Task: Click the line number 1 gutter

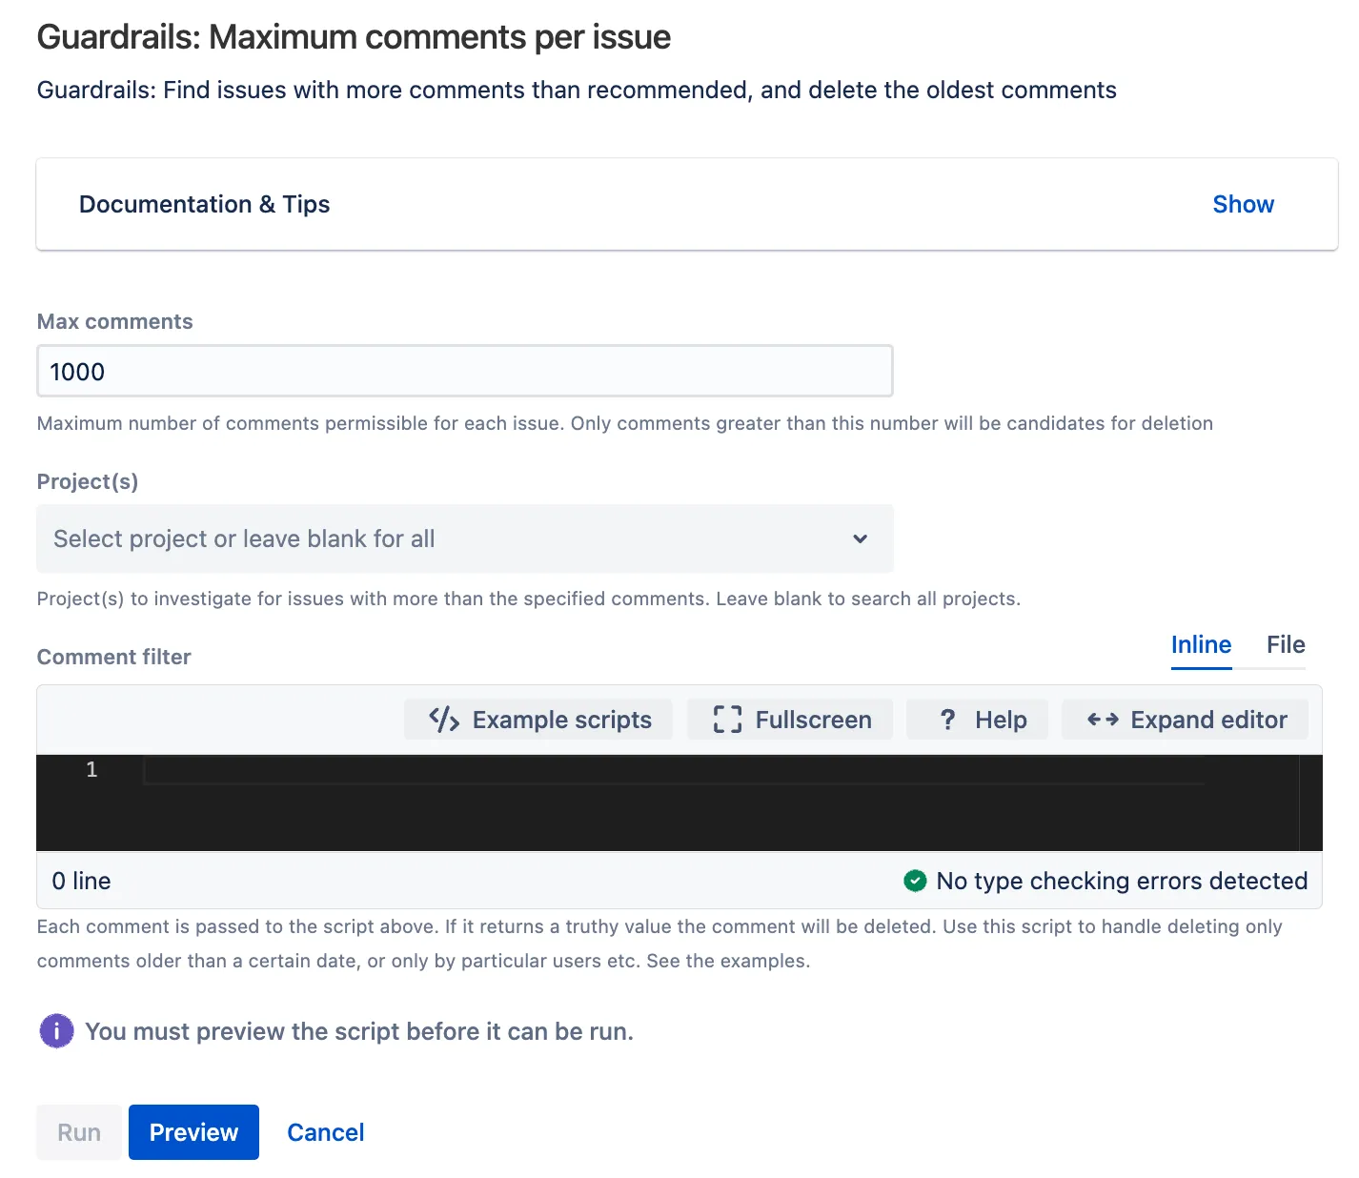Action: click(91, 769)
